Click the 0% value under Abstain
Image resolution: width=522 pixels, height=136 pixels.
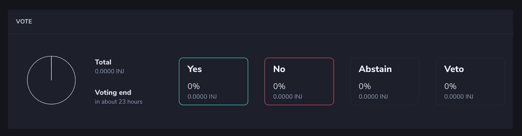[364, 86]
